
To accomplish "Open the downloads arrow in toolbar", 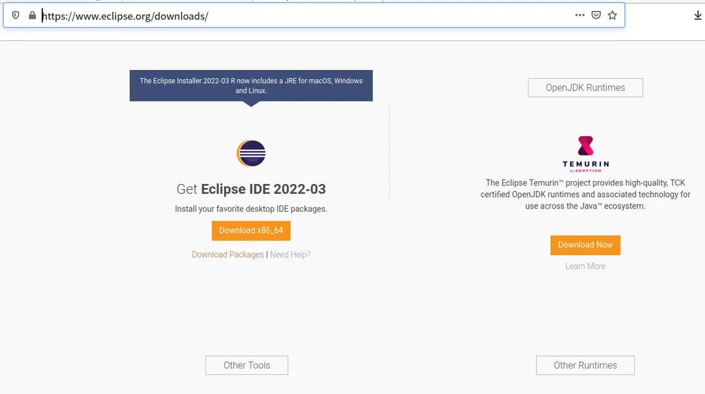I will pos(697,15).
